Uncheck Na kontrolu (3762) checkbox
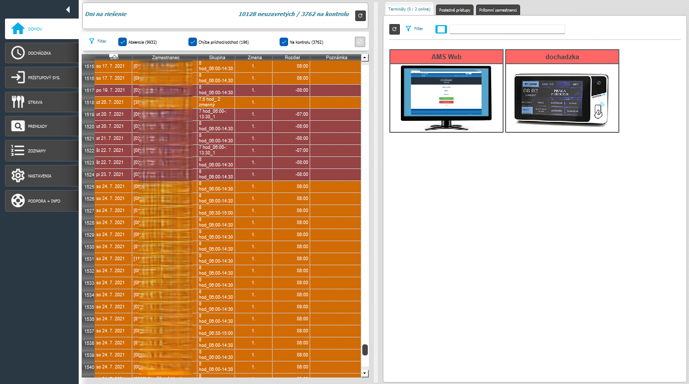This screenshot has width=689, height=384. 284,42
